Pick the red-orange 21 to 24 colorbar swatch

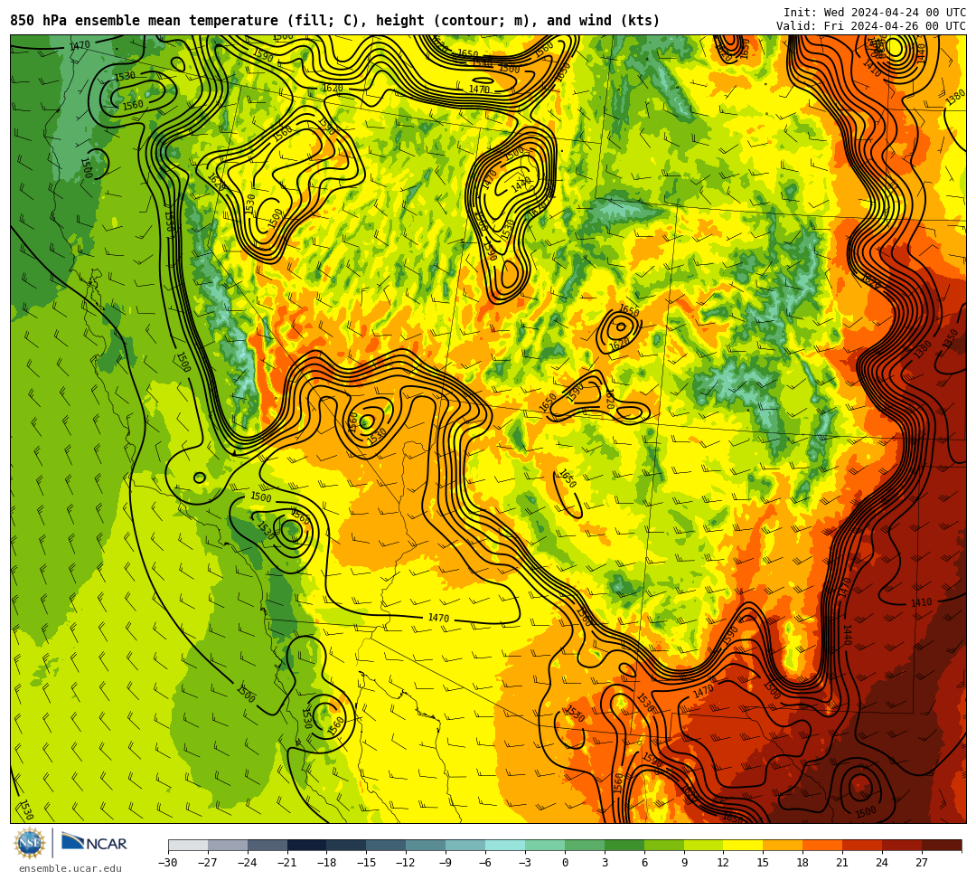(x=863, y=845)
